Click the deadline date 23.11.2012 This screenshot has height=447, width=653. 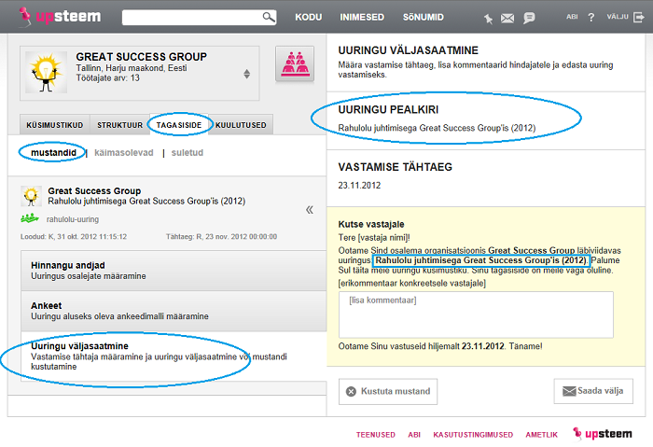tap(359, 186)
